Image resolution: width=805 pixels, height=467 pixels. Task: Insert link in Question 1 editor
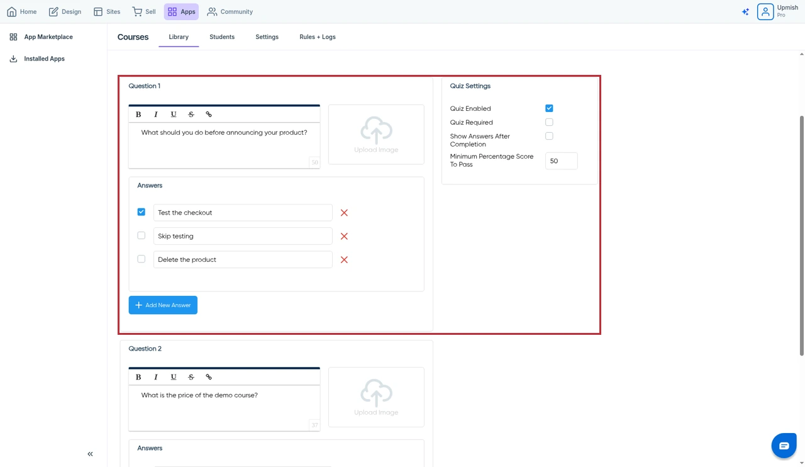click(x=209, y=115)
